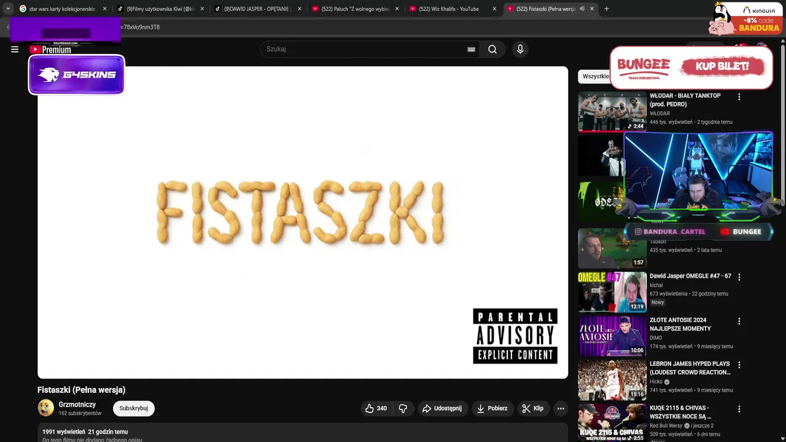Open Dawid Jasper OMEGLE #47 - 67 title
The image size is (786, 442).
pos(690,276)
